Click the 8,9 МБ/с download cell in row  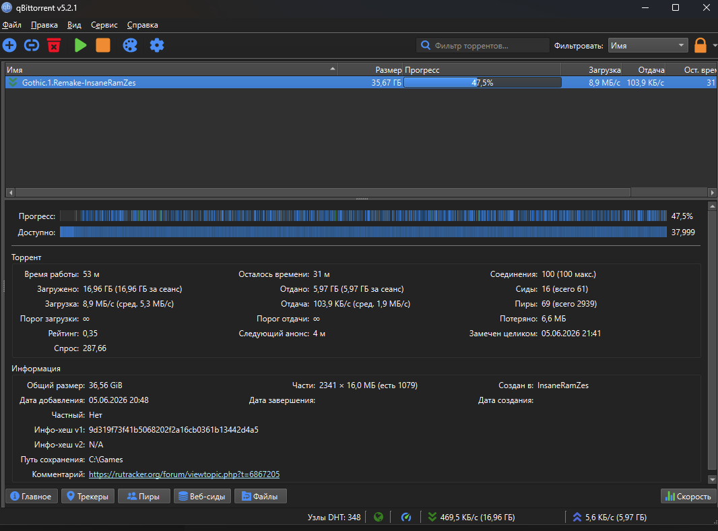click(604, 82)
